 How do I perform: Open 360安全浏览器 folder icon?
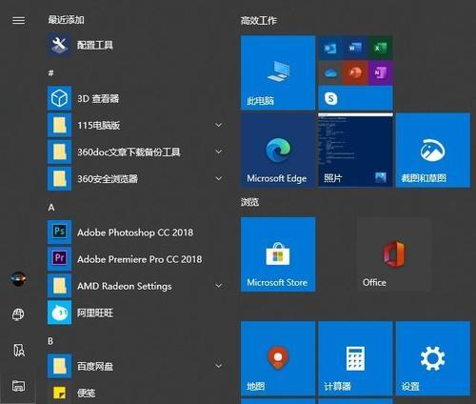pos(59,178)
